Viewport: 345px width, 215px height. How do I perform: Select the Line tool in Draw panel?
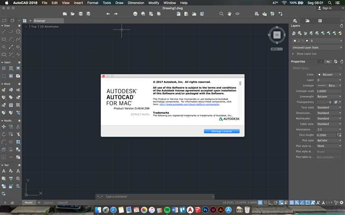point(4,31)
